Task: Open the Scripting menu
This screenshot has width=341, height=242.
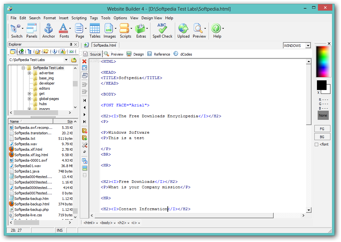Action: pos(79,18)
